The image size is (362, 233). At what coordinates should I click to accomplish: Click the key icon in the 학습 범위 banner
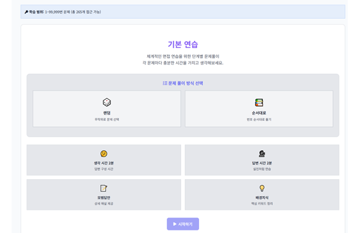(27, 12)
